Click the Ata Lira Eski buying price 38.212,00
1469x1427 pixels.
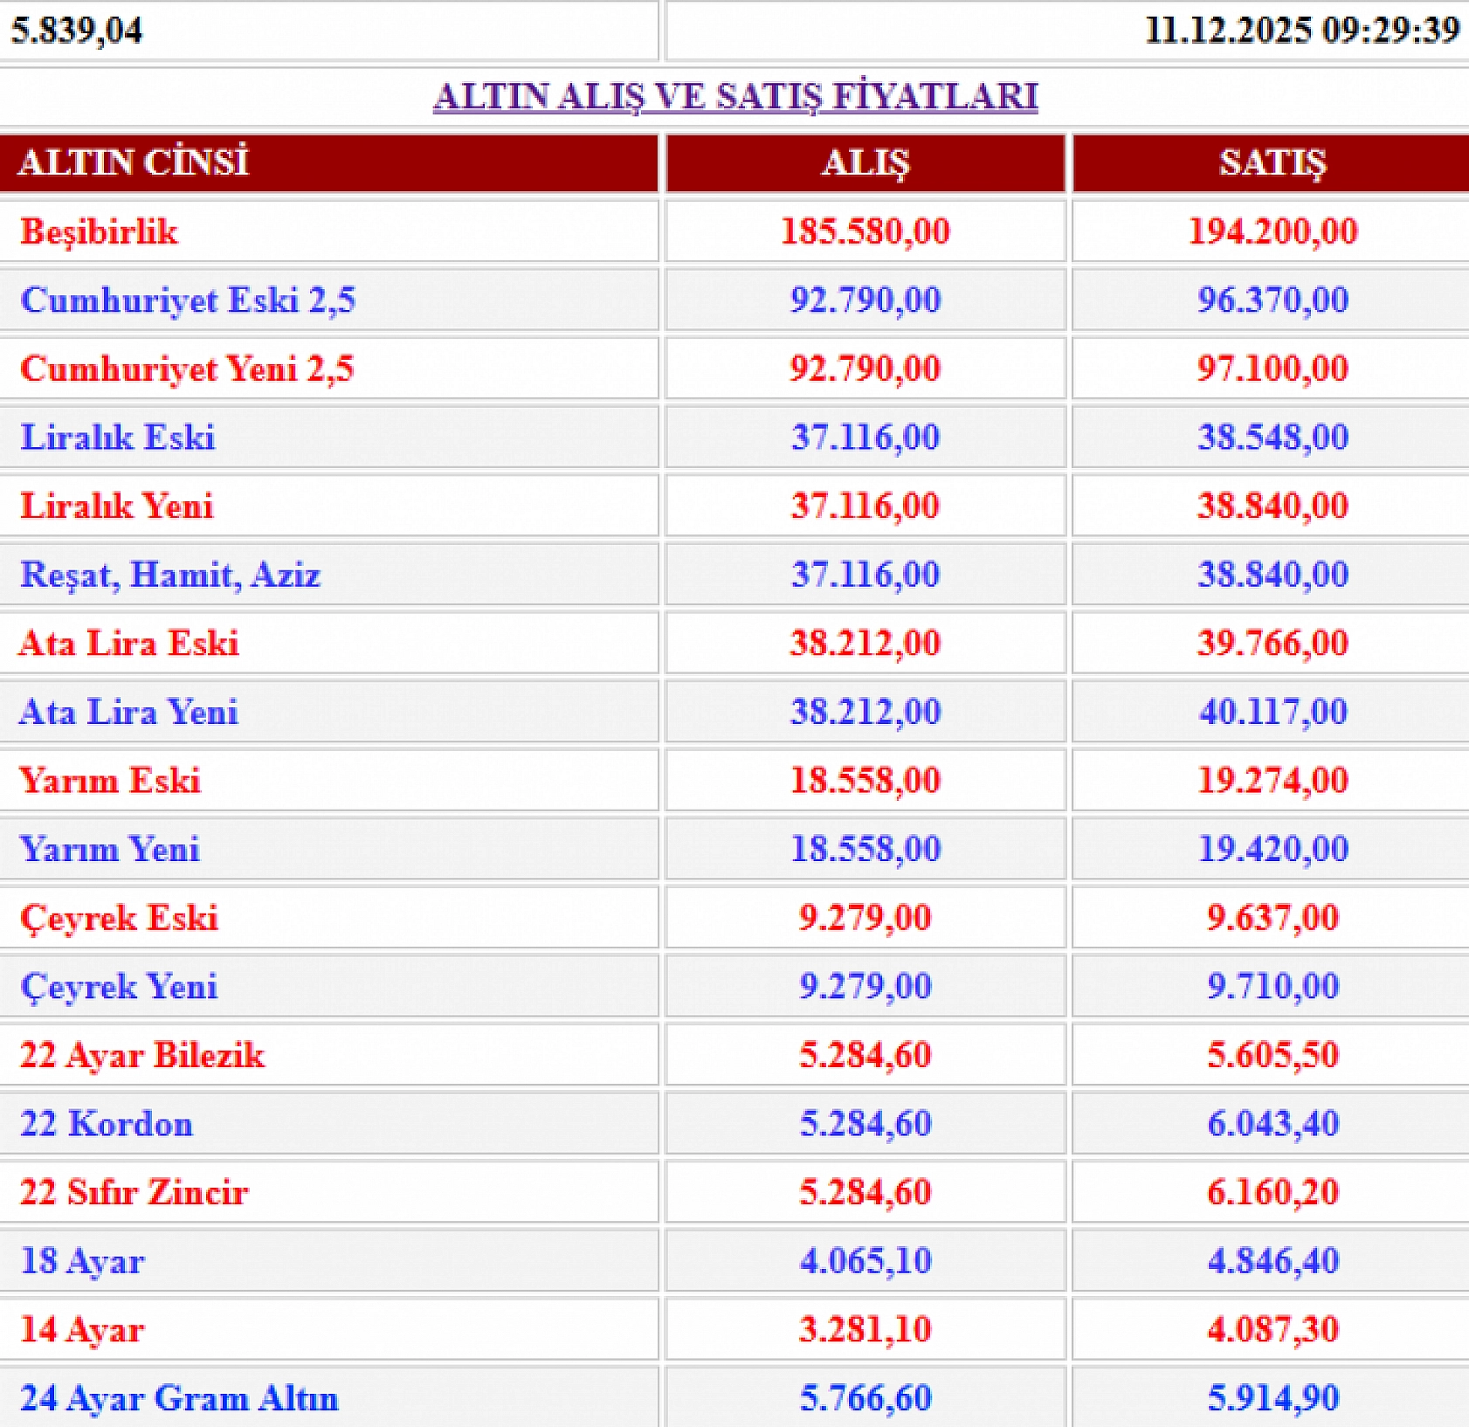[864, 644]
